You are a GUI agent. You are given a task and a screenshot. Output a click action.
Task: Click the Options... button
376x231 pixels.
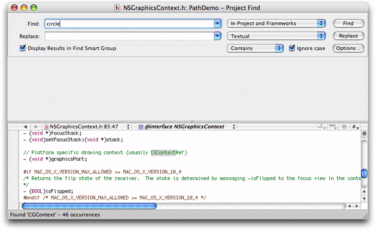click(x=348, y=48)
